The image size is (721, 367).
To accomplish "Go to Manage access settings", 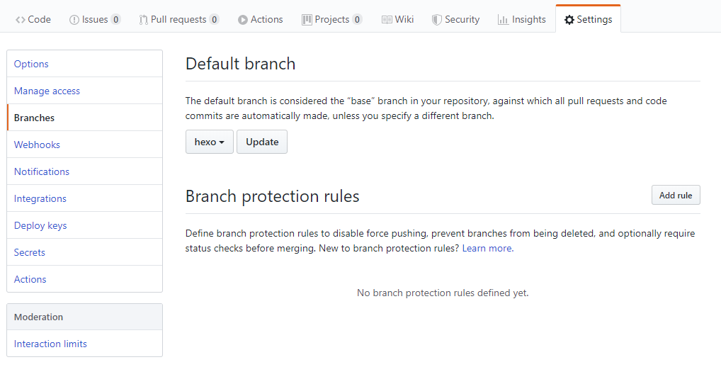I will [x=47, y=91].
